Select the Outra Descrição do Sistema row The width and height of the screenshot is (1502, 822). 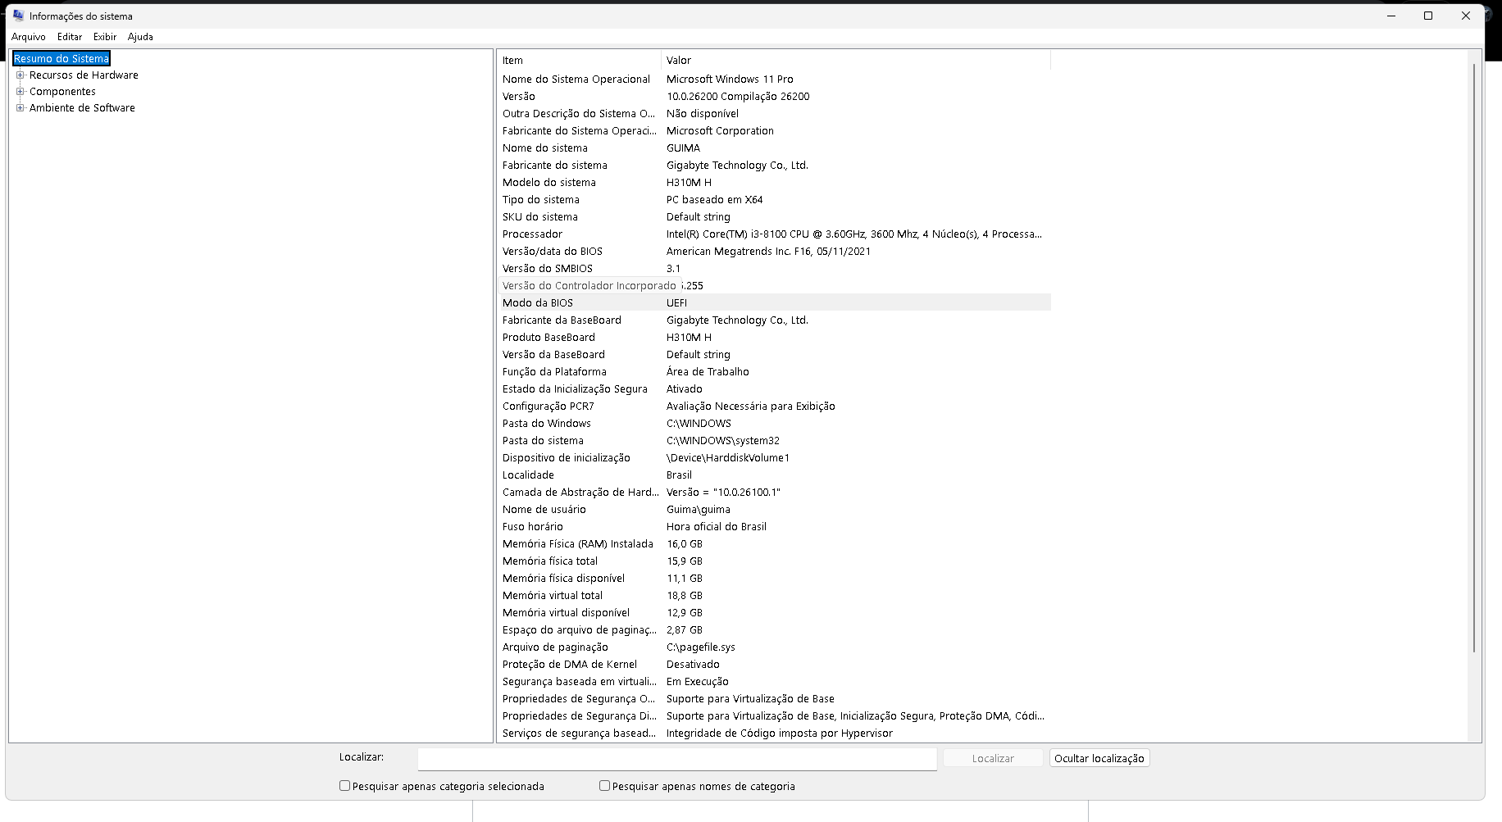774,114
